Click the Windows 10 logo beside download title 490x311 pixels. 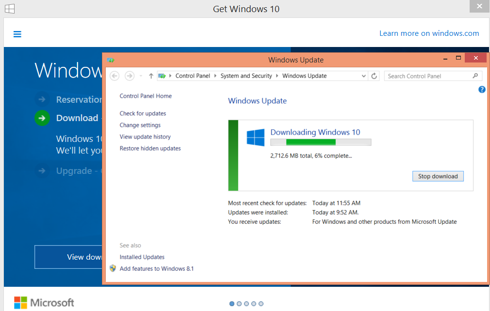click(256, 138)
